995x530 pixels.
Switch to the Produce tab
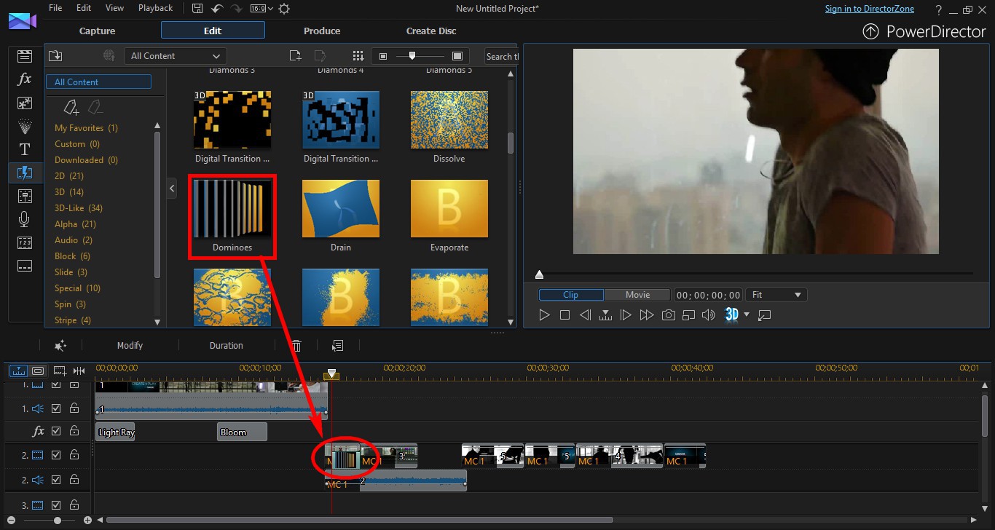[322, 31]
